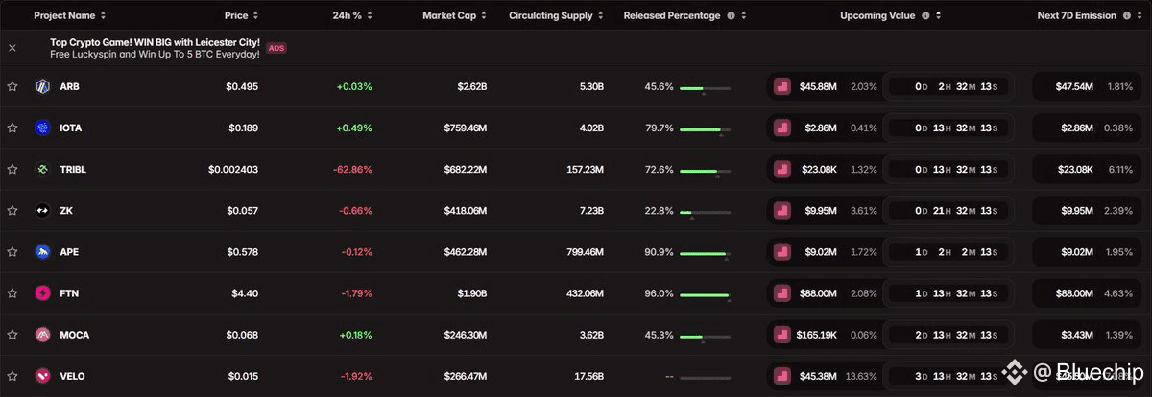Star the ZK project

coord(12,210)
